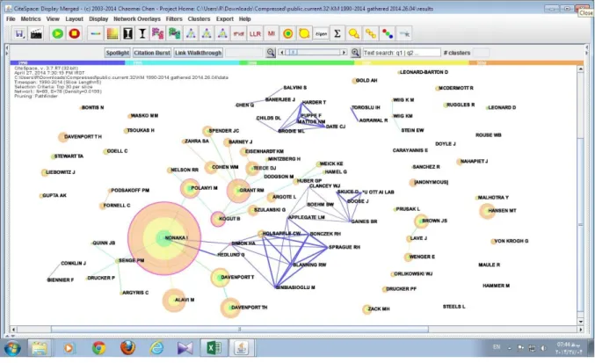Click the Text search input field
Screen dimensions: 595x363
point(402,53)
